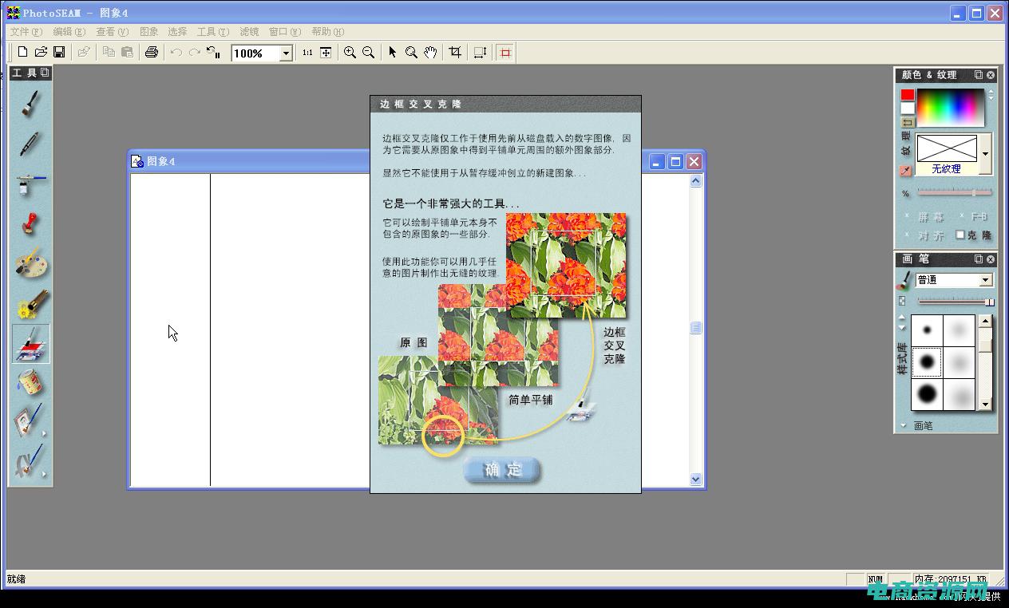Toggle the red seam frame toolbar icon

(x=504, y=53)
